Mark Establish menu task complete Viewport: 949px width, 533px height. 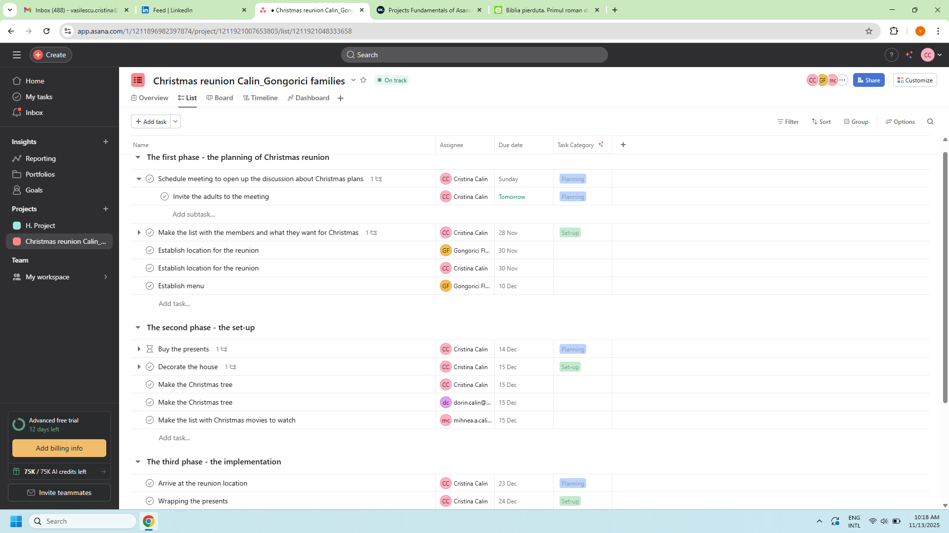click(x=150, y=286)
